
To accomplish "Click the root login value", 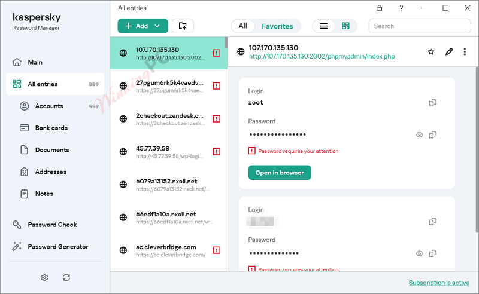I will 256,103.
